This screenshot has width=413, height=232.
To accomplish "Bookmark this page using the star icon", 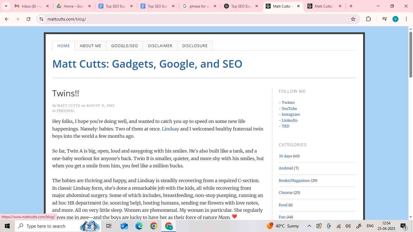I will tap(353, 19).
